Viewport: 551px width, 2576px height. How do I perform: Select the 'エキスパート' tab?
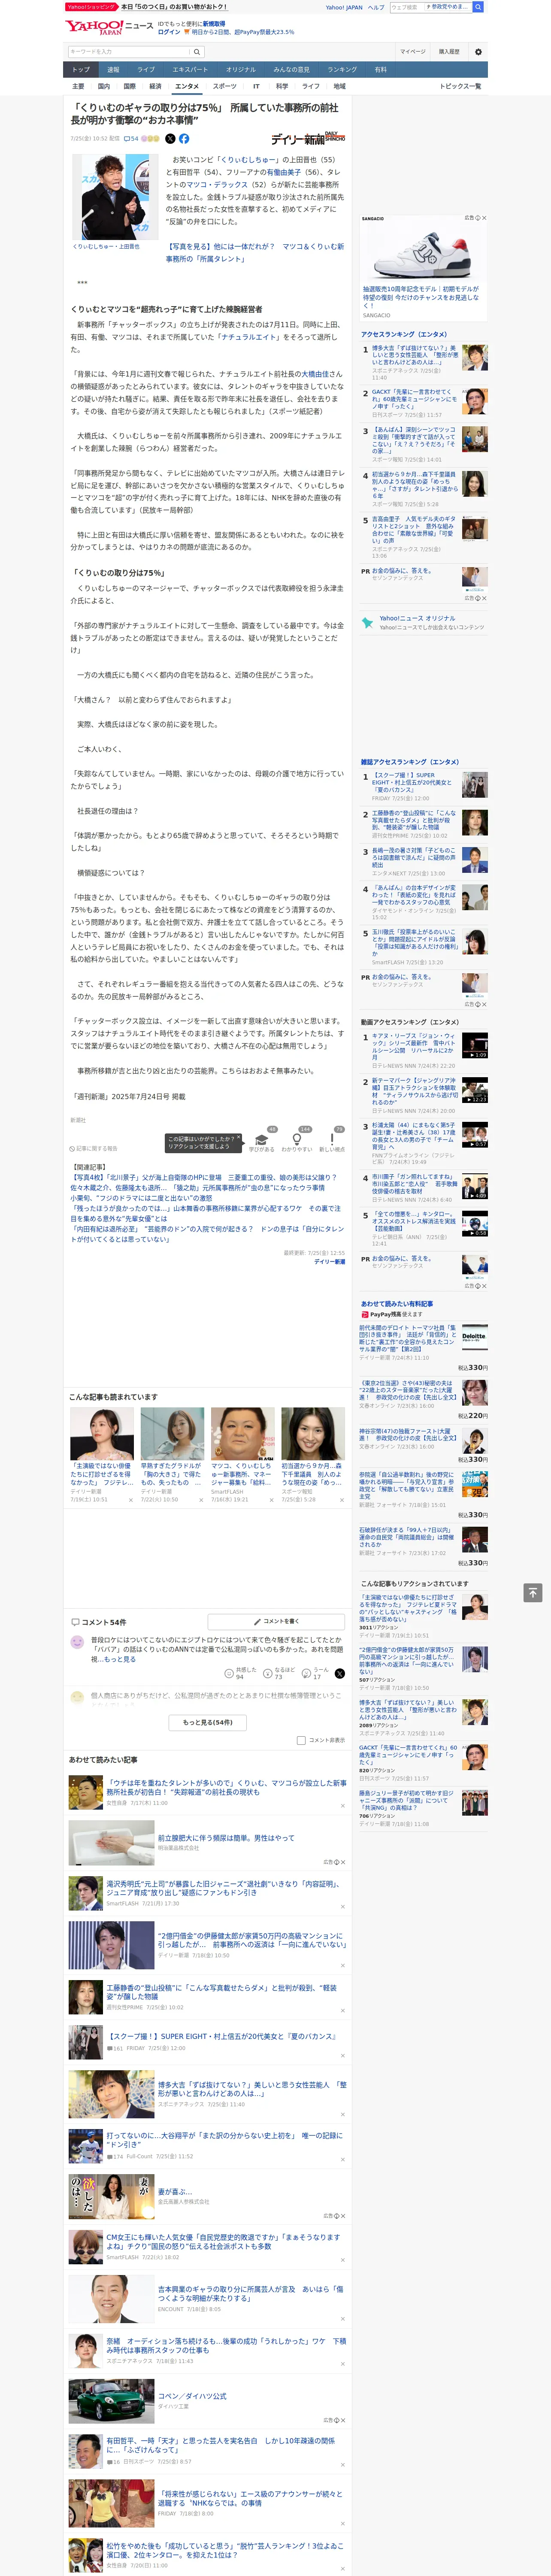pos(190,70)
